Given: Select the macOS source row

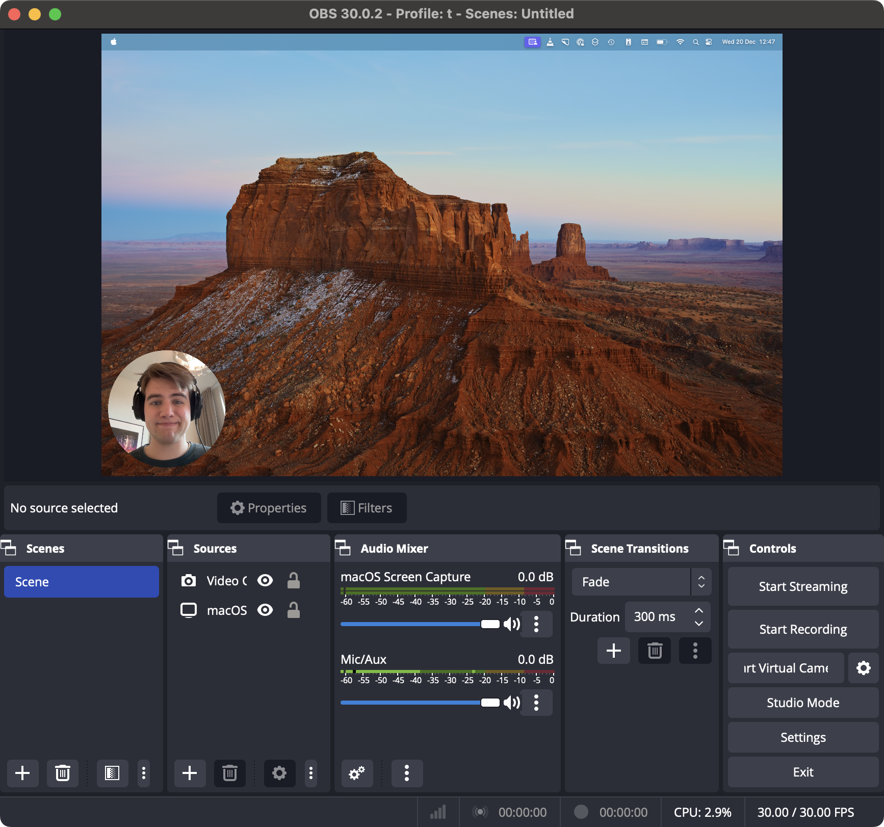Looking at the screenshot, I should 248,610.
